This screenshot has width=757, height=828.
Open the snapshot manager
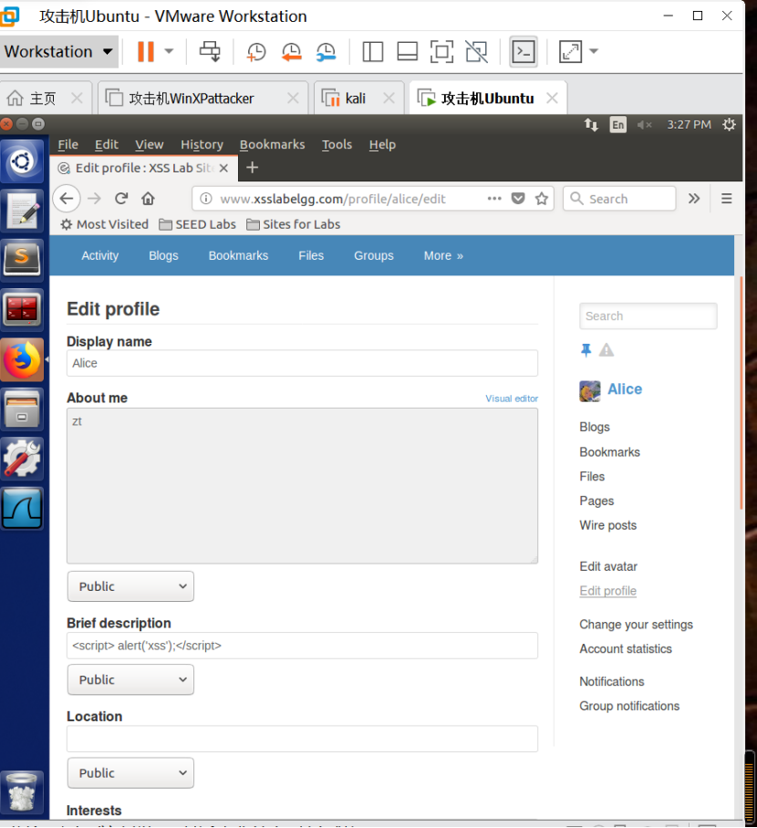pyautogui.click(x=326, y=52)
